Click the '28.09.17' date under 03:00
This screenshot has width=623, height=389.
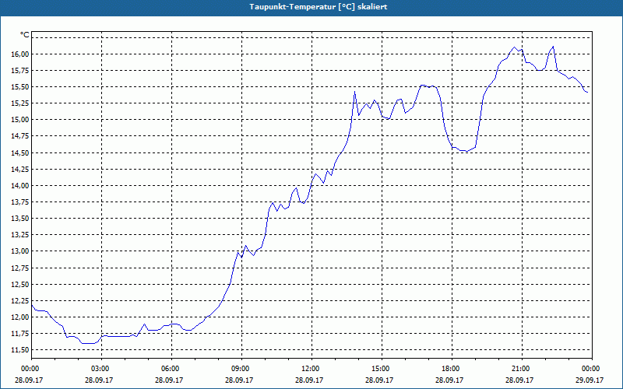(100, 380)
